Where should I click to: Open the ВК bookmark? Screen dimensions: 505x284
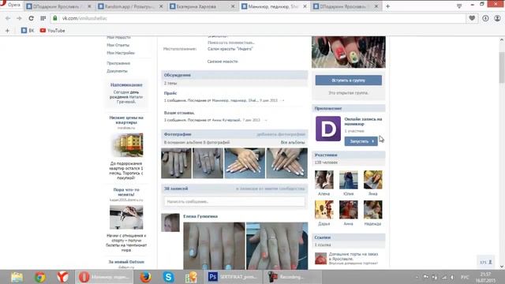(x=28, y=31)
